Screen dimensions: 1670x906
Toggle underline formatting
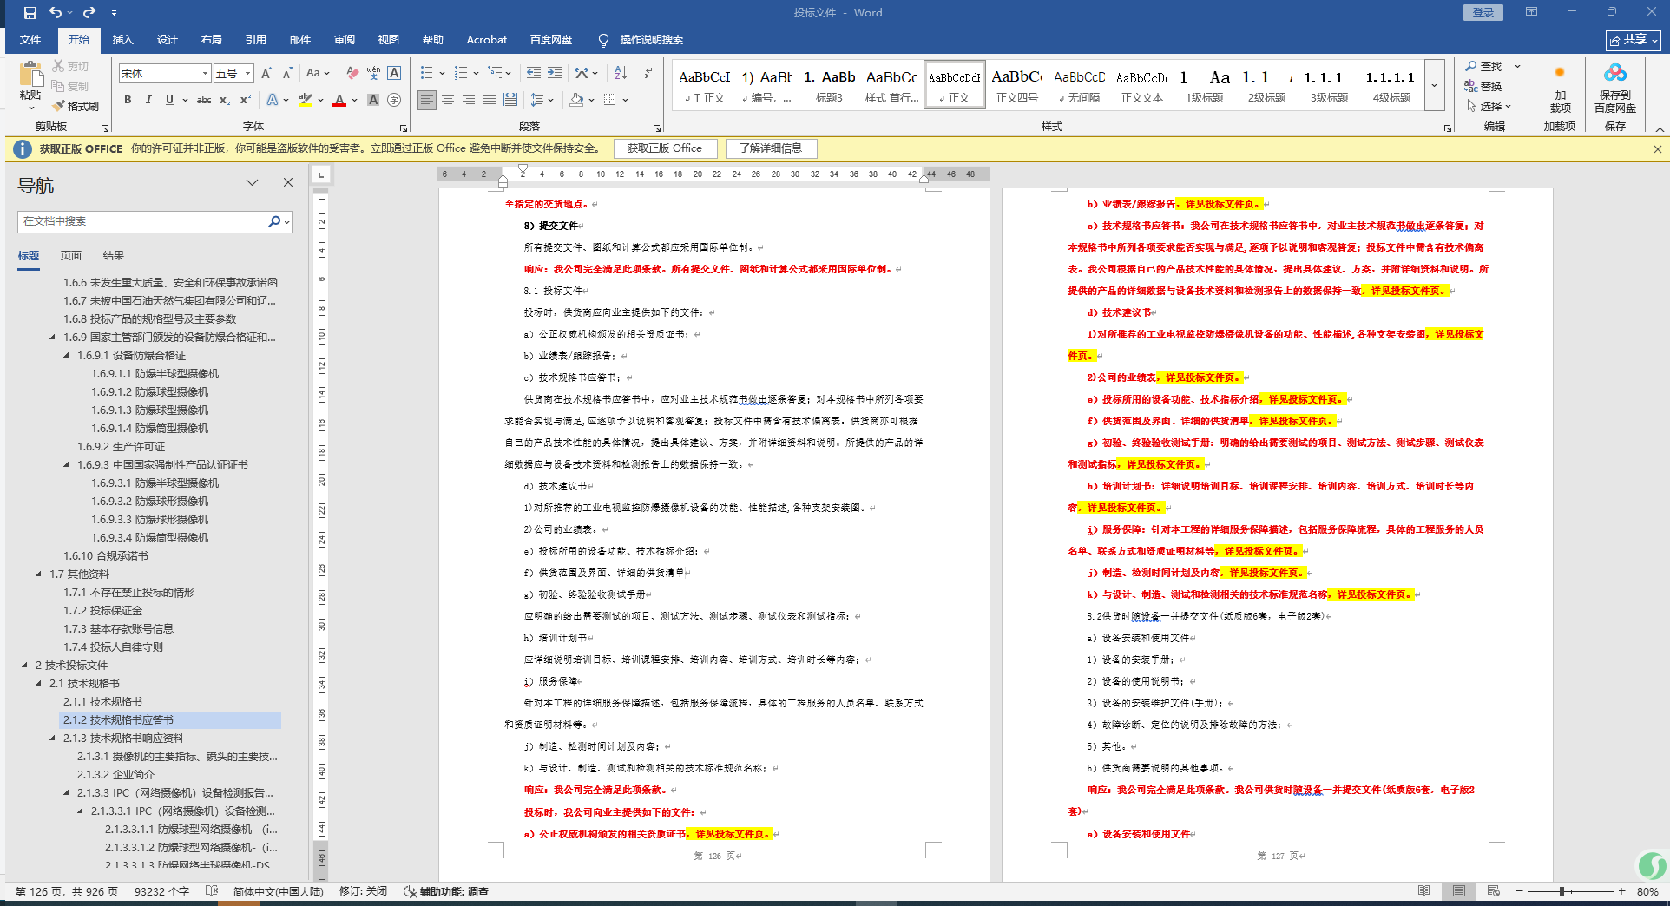(x=169, y=100)
